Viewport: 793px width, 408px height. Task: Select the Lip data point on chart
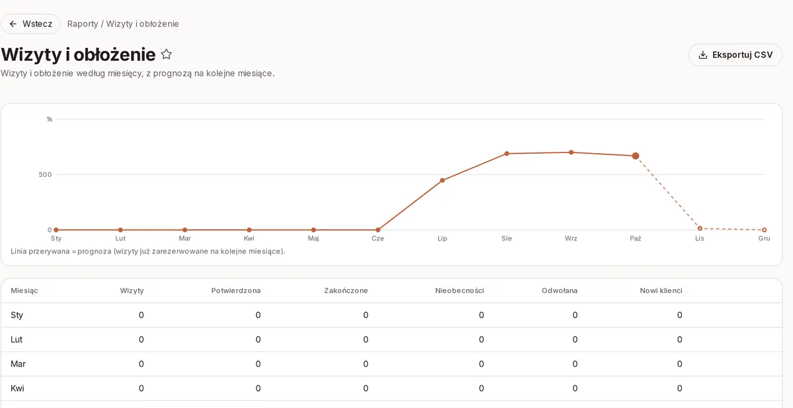[x=442, y=180]
